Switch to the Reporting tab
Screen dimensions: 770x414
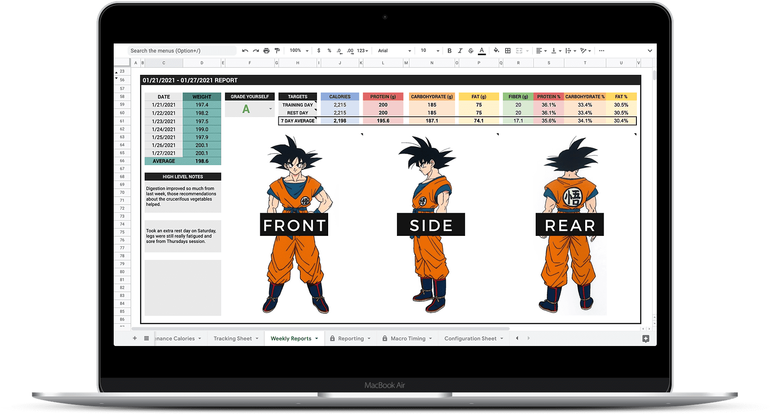pos(351,339)
